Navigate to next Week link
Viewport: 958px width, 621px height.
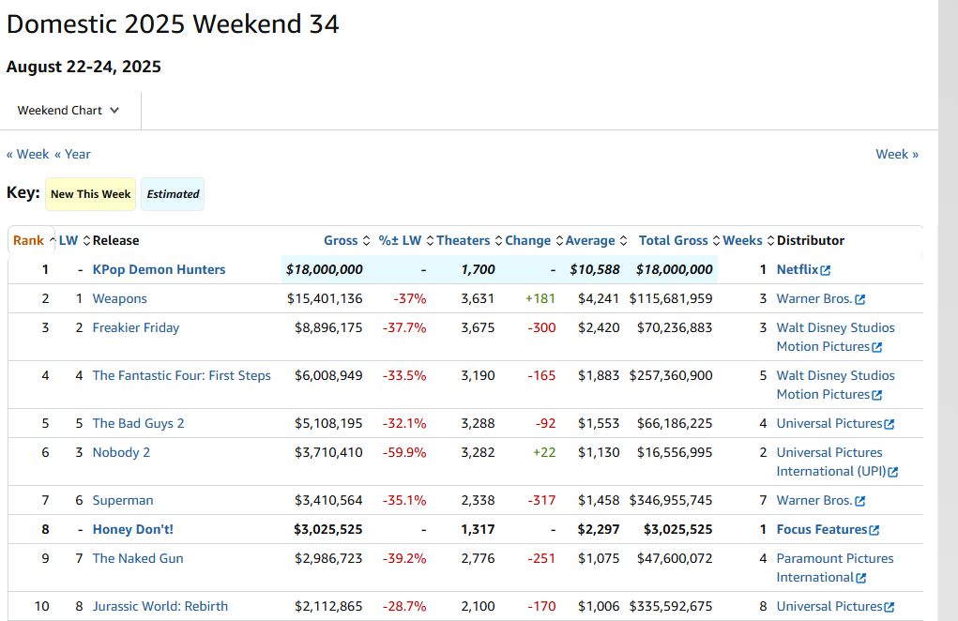(x=897, y=154)
